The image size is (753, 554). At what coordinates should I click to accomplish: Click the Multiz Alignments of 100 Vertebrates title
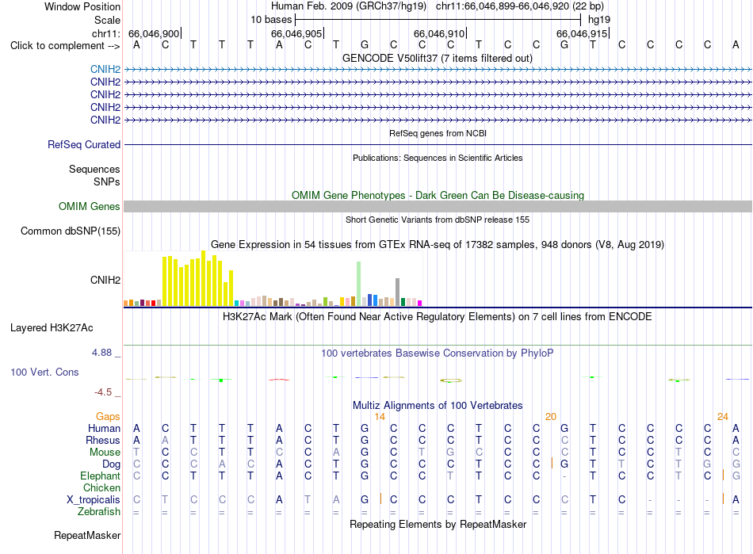[438, 405]
